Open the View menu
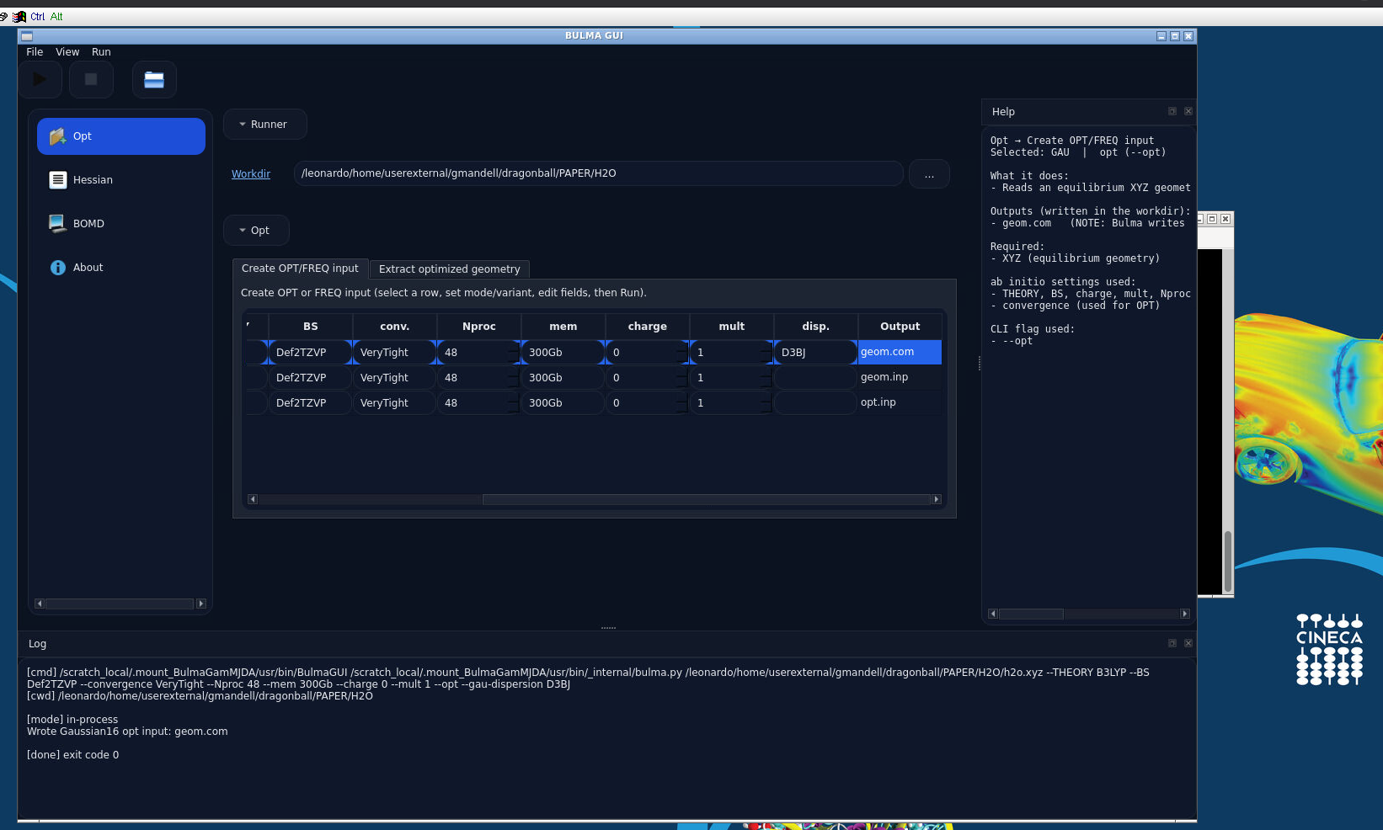This screenshot has width=1383, height=830. click(67, 52)
